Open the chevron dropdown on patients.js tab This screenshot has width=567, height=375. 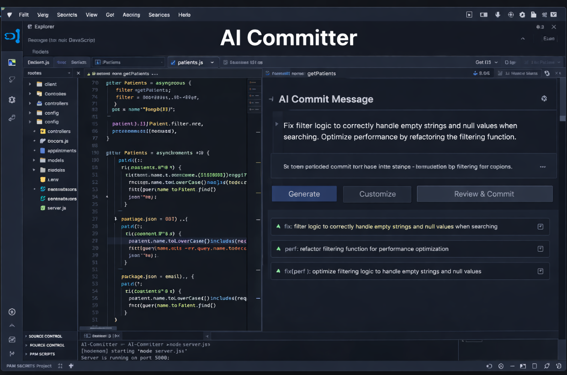[212, 63]
